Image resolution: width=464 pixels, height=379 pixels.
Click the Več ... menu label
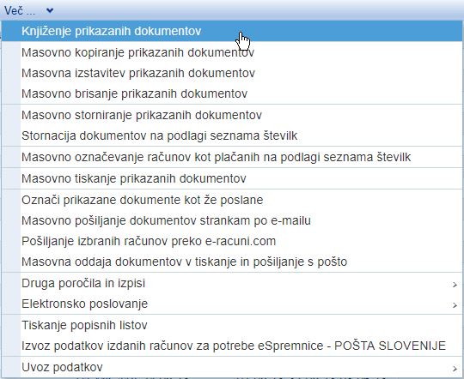click(x=20, y=11)
